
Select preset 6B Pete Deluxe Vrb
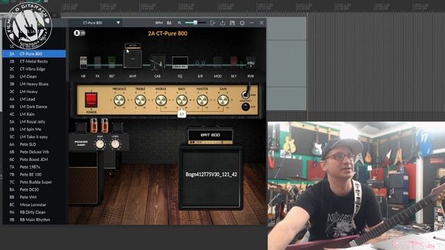tap(34, 152)
